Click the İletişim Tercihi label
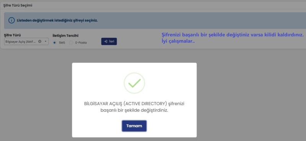Screen dimensions: 306x141 65,35
